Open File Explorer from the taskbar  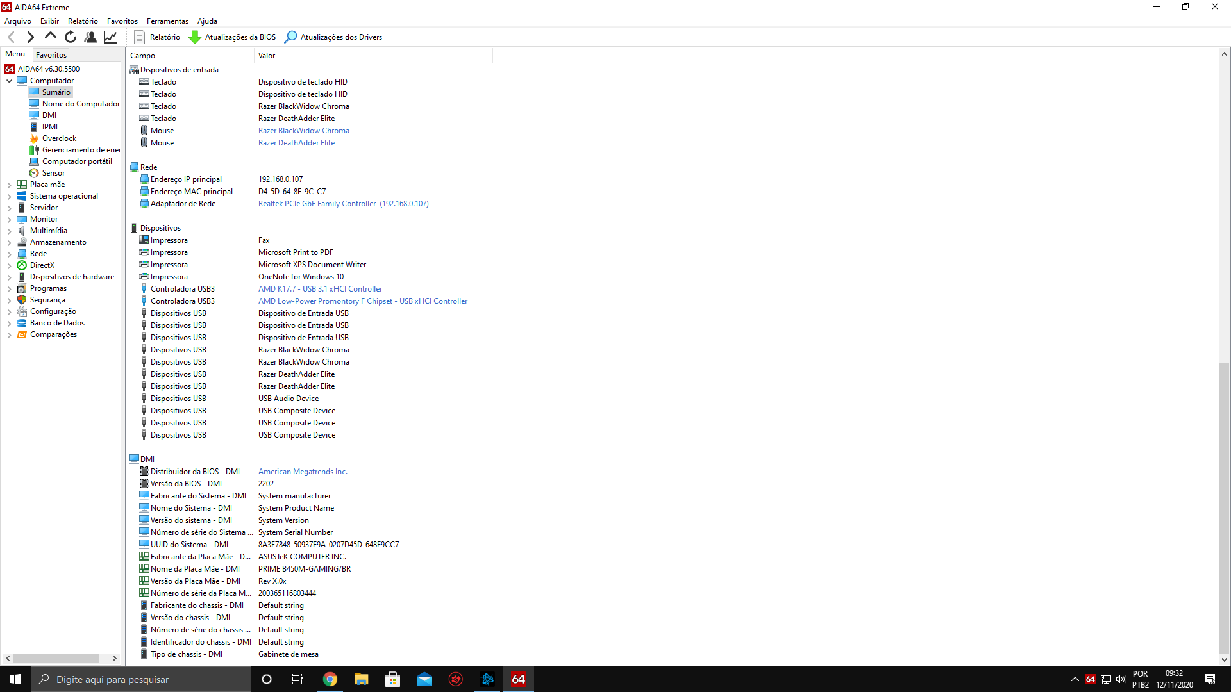tap(361, 679)
